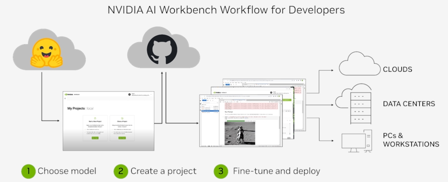Click the notebook vertical scrollbar in front window
Viewport: 448px width, 182px height.
click(x=280, y=123)
